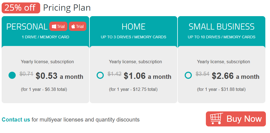Click the crossed-out $3.54 price
Image resolution: width=270 pixels, height=133 pixels.
click(x=203, y=74)
